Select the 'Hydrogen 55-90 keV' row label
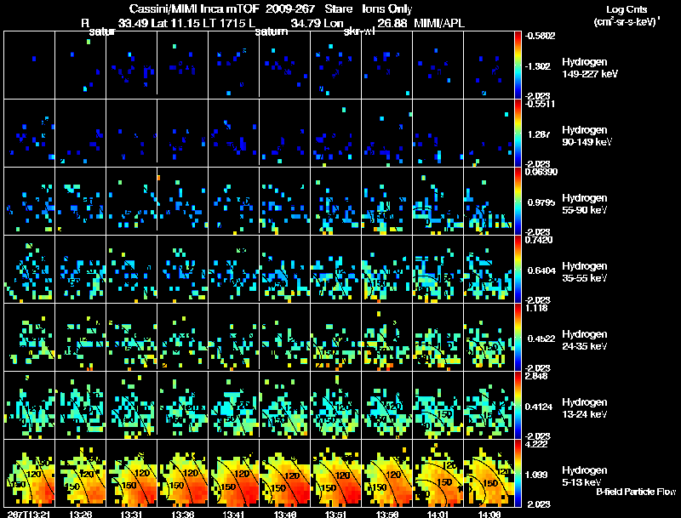Screen dimensions: 681x518 [585, 204]
